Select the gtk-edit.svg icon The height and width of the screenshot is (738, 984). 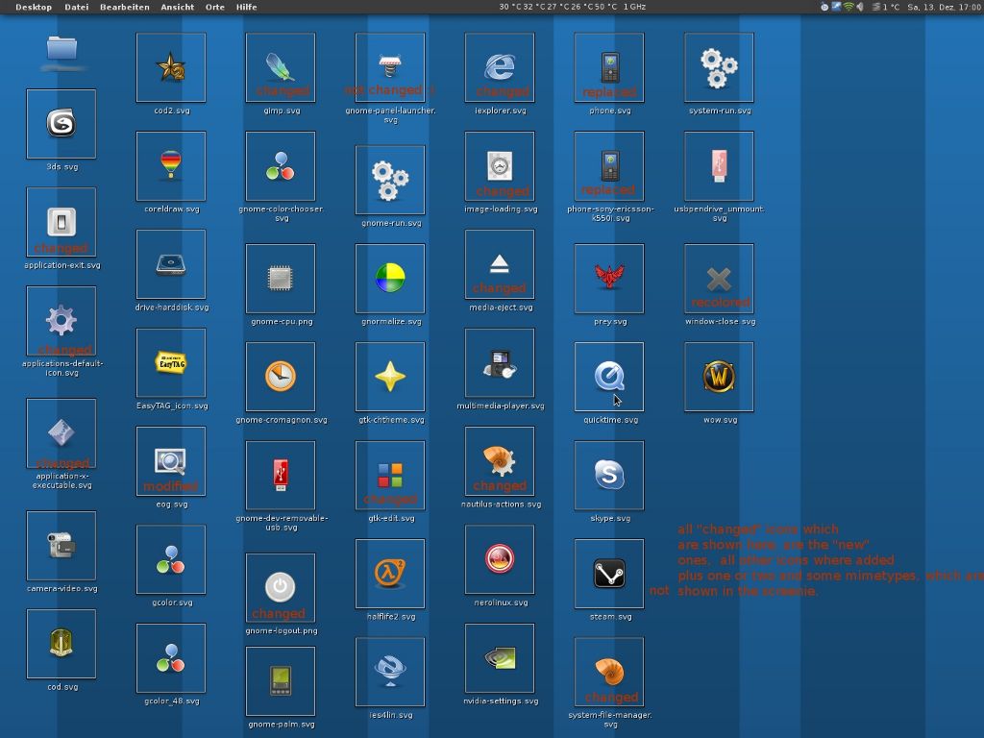click(390, 475)
